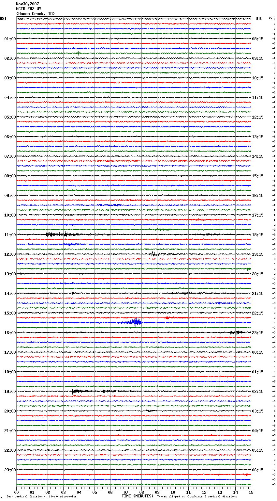Click the 02:15 UTC time label
Image resolution: width=277 pixels, height=501 pixels.
(x=258, y=392)
